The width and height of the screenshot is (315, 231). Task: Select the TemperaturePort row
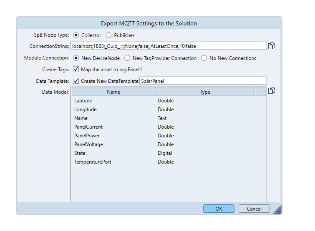tap(169, 162)
